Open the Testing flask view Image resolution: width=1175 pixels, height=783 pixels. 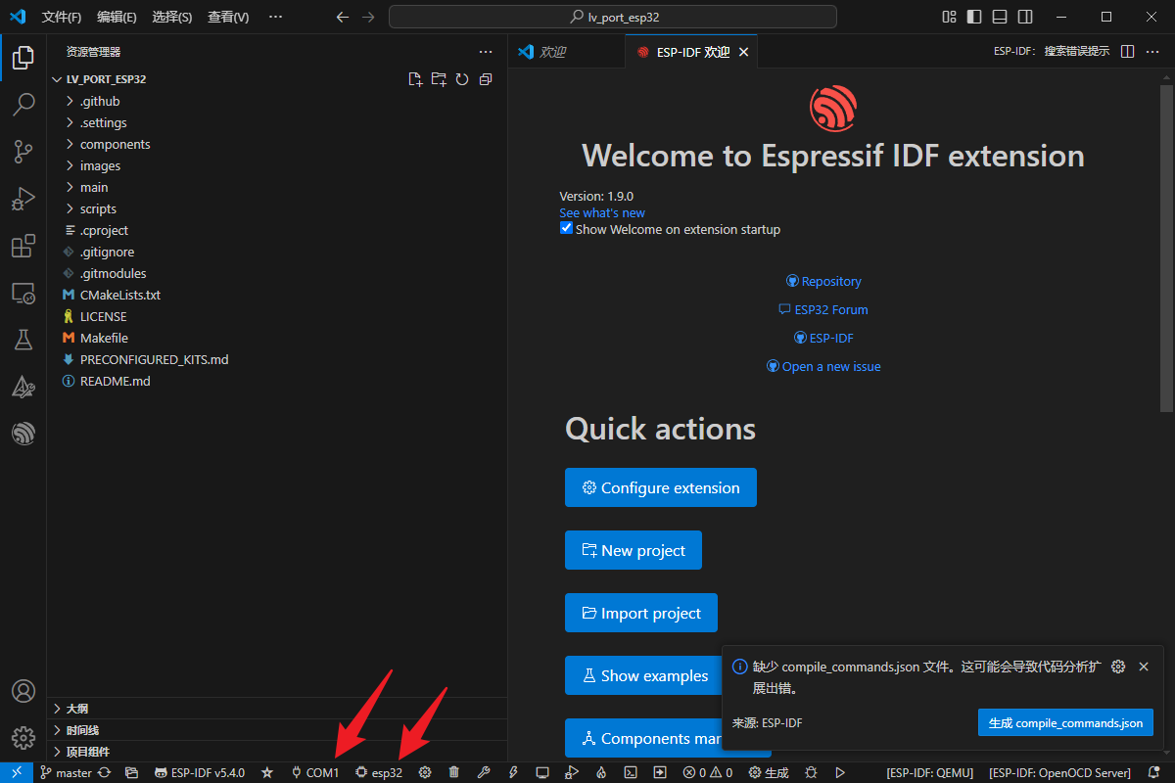pyautogui.click(x=23, y=340)
